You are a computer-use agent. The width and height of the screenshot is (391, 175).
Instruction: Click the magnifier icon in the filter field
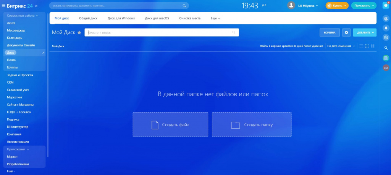[x=234, y=32]
